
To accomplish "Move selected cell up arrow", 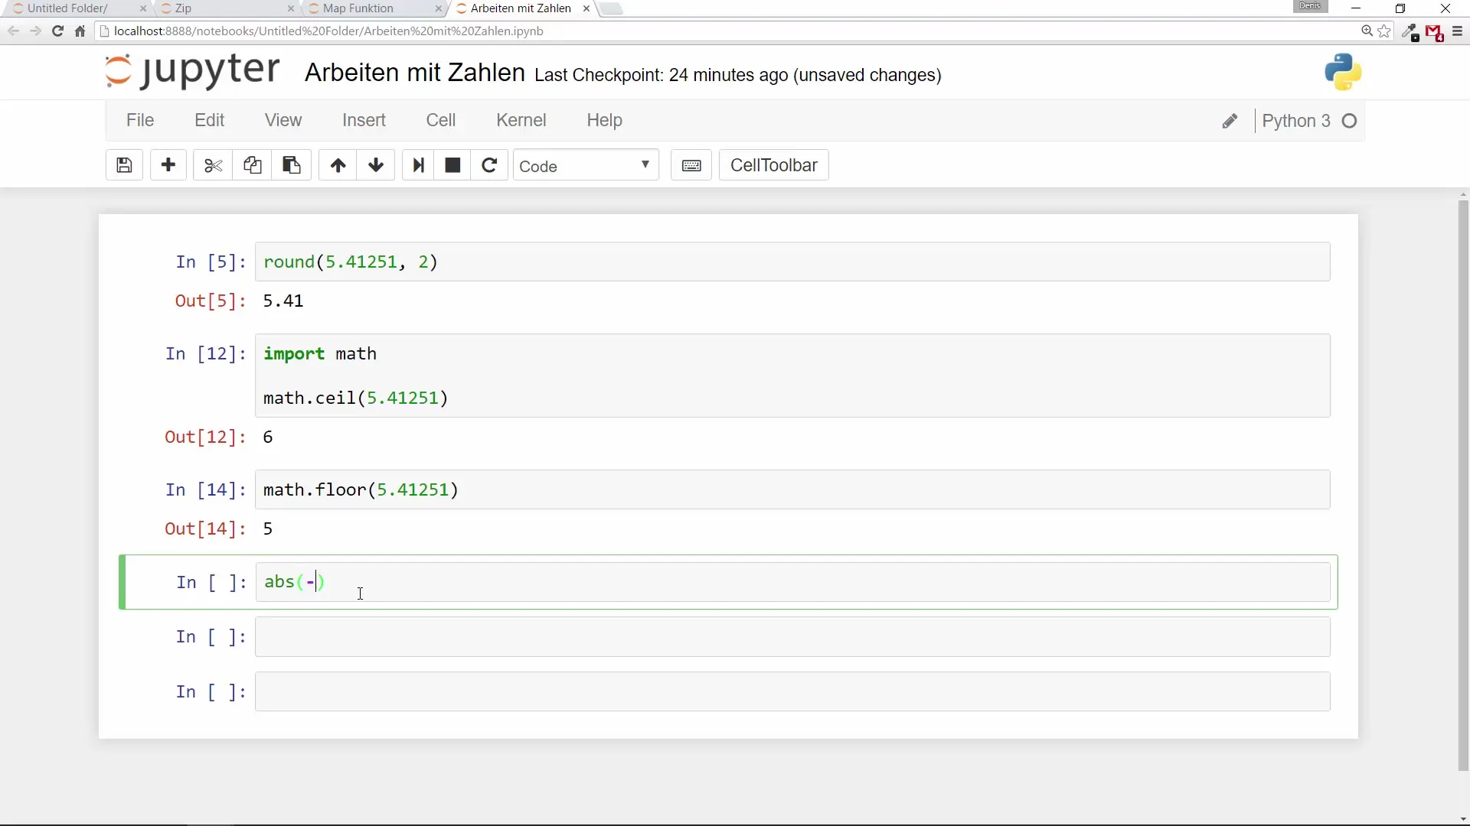I will 338,165.
